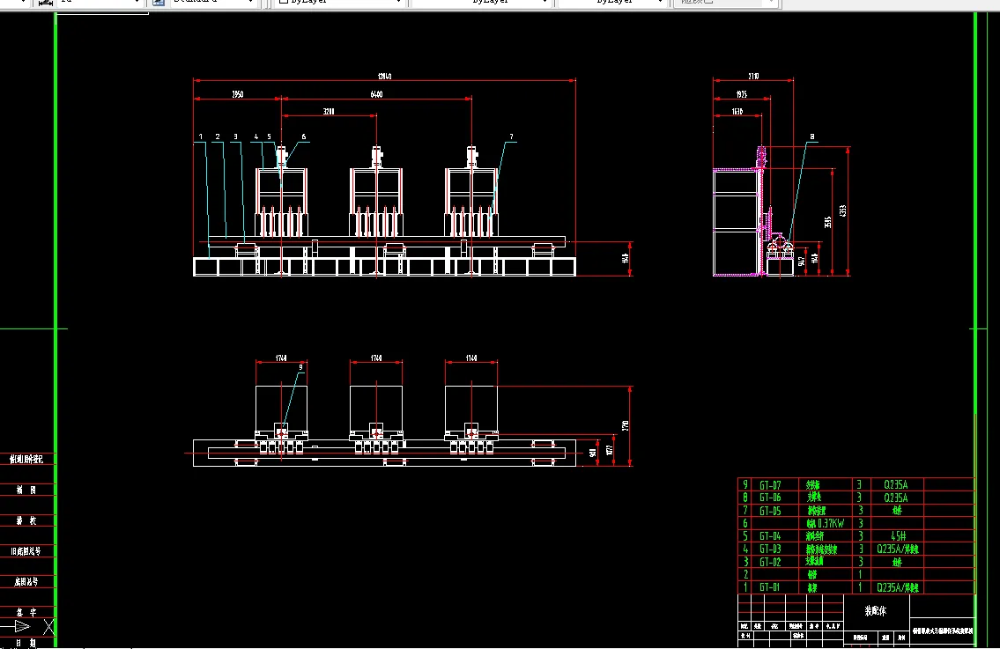Select the 3210 dimension text
This screenshot has height=649, width=1000.
click(x=329, y=112)
